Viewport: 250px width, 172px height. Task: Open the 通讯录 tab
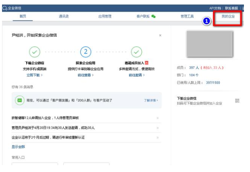point(64,16)
